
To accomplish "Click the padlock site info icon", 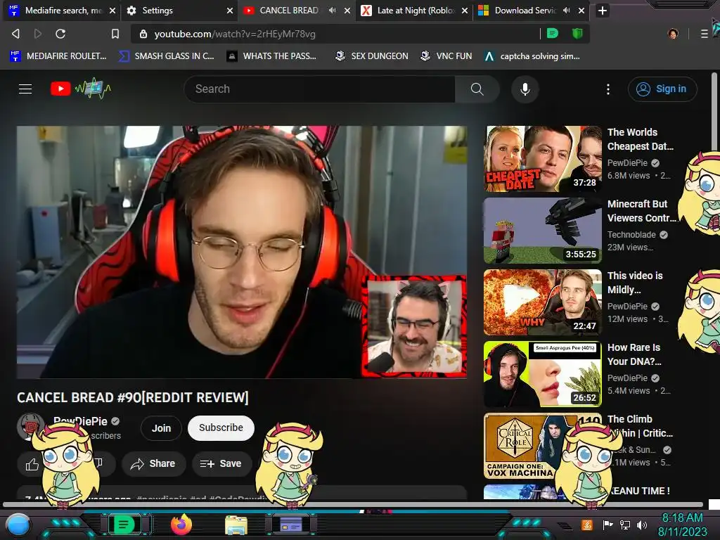I will (143, 34).
